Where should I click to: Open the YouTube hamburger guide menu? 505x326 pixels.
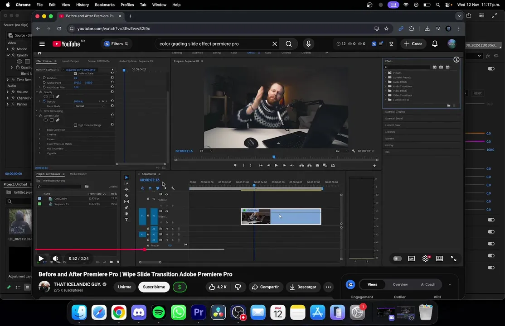coord(42,44)
